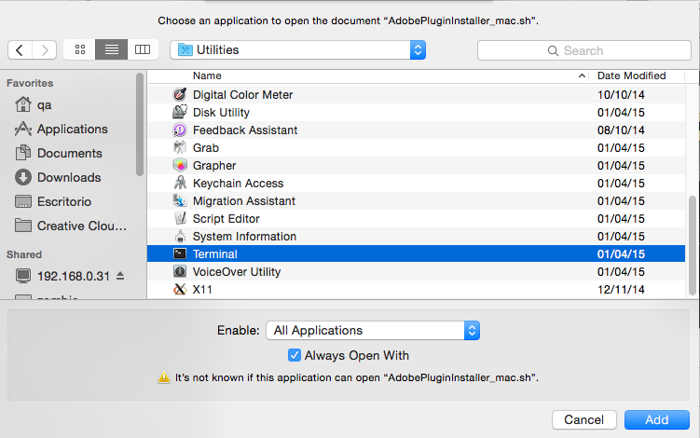Open the Utilities folder location dropdown
700x438 pixels.
point(297,49)
